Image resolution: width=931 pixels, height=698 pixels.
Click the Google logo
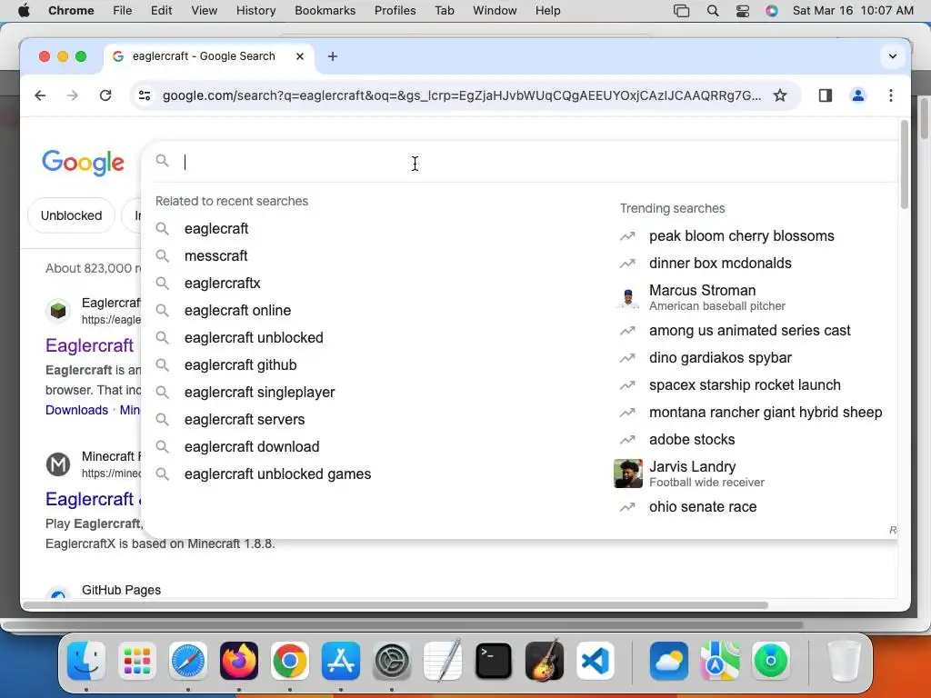point(83,163)
